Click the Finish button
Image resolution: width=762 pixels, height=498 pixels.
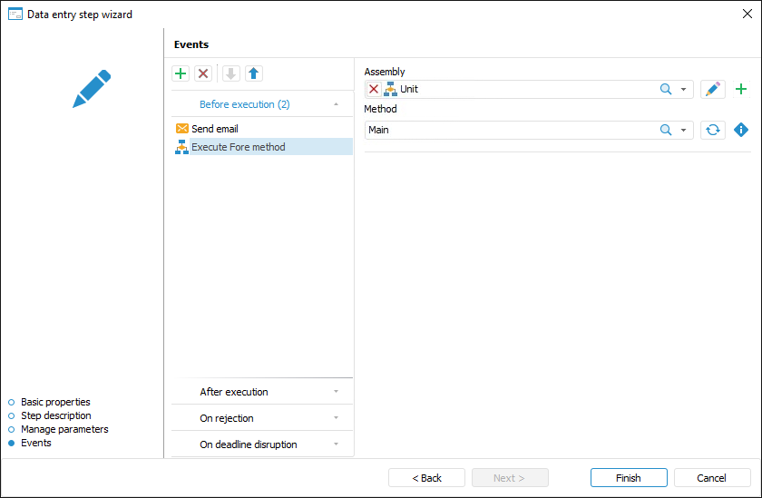coord(629,478)
